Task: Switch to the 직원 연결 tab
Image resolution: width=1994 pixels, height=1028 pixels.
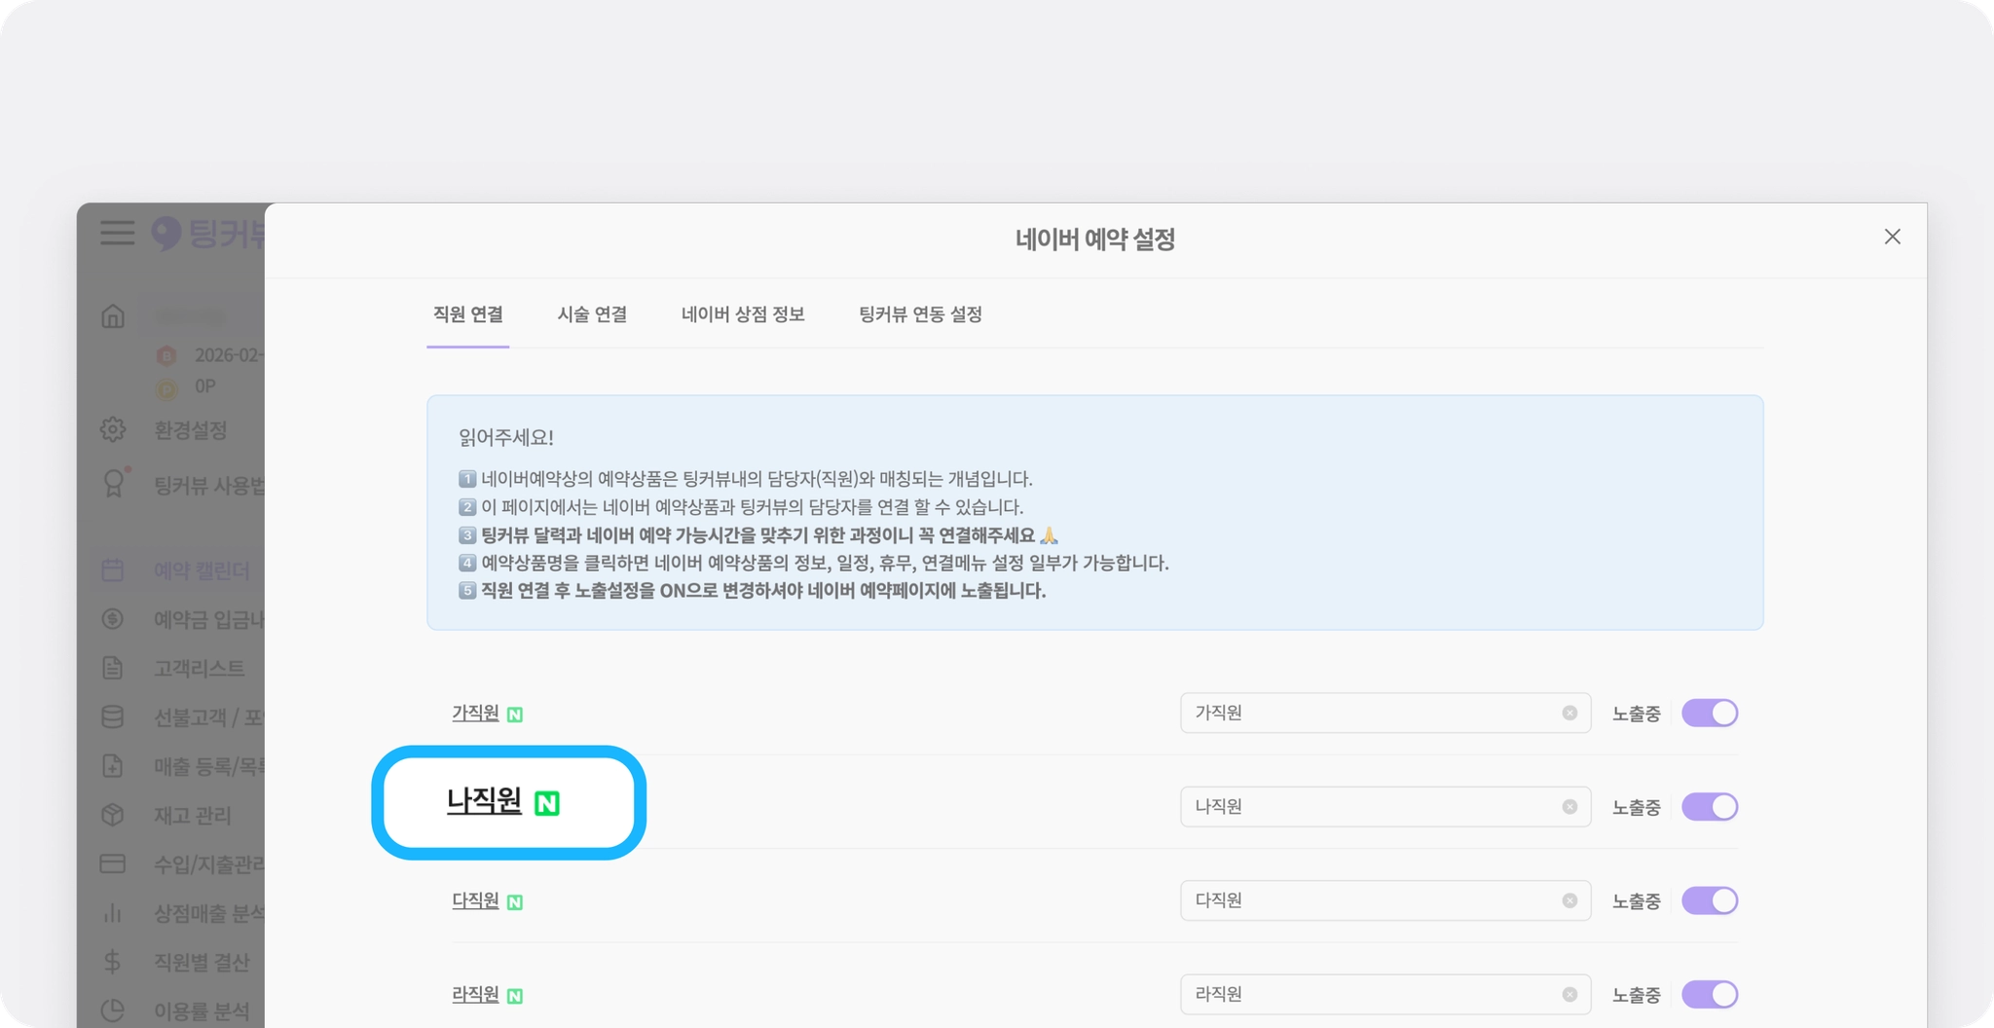Action: click(468, 314)
